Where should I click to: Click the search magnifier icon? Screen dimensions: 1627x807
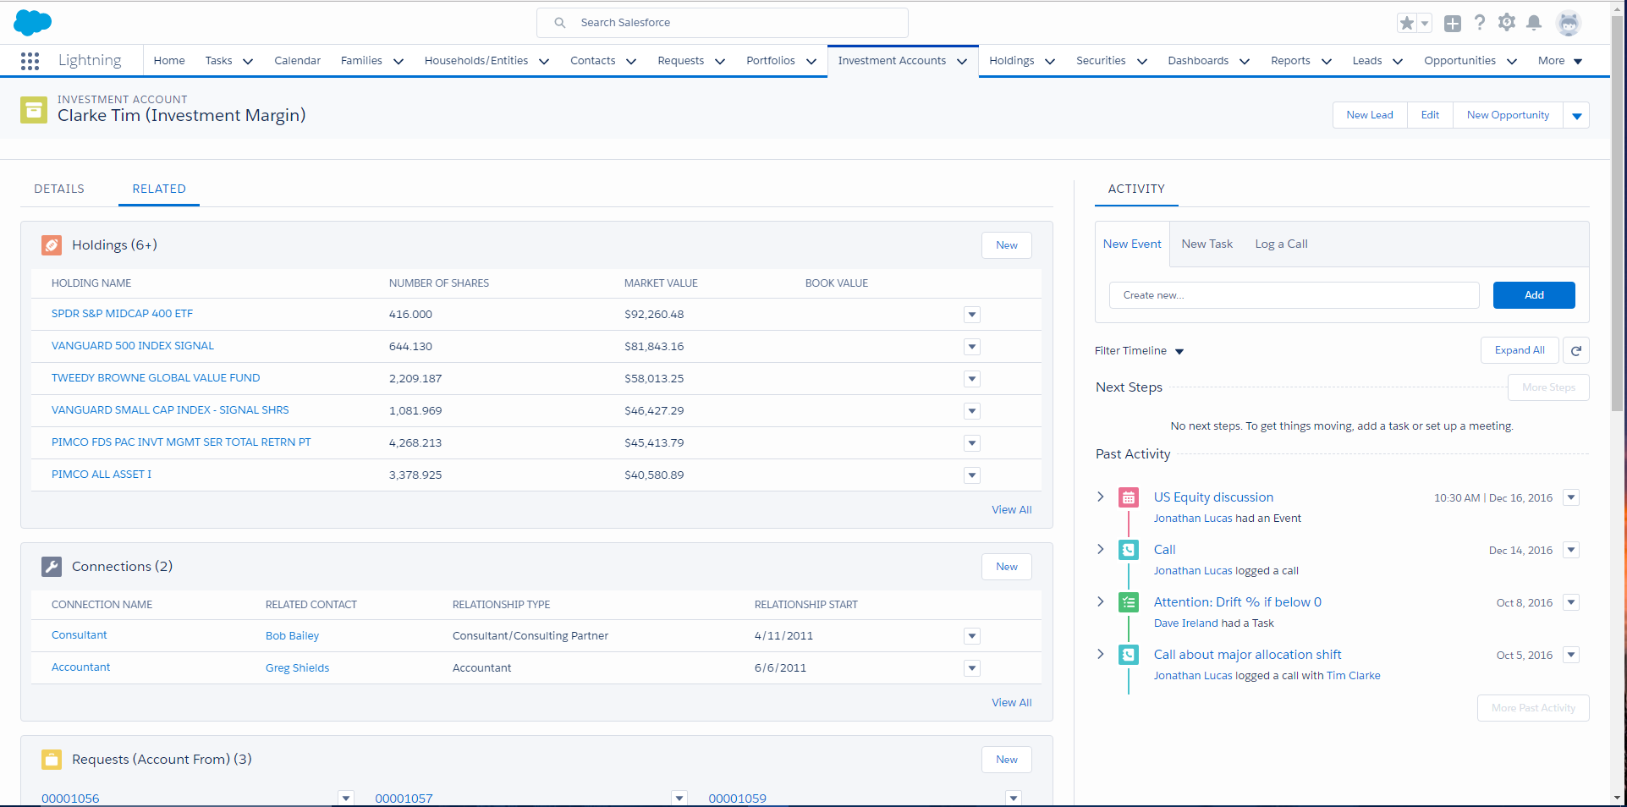coord(559,23)
